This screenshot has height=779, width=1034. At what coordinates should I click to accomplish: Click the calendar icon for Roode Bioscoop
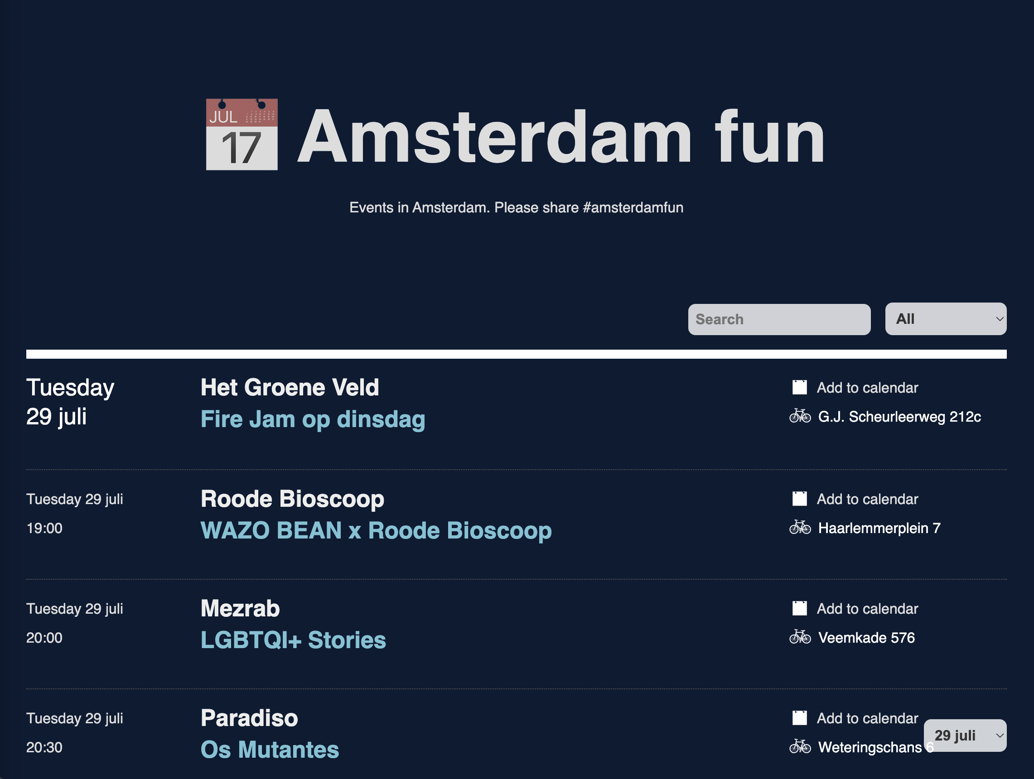pyautogui.click(x=799, y=499)
